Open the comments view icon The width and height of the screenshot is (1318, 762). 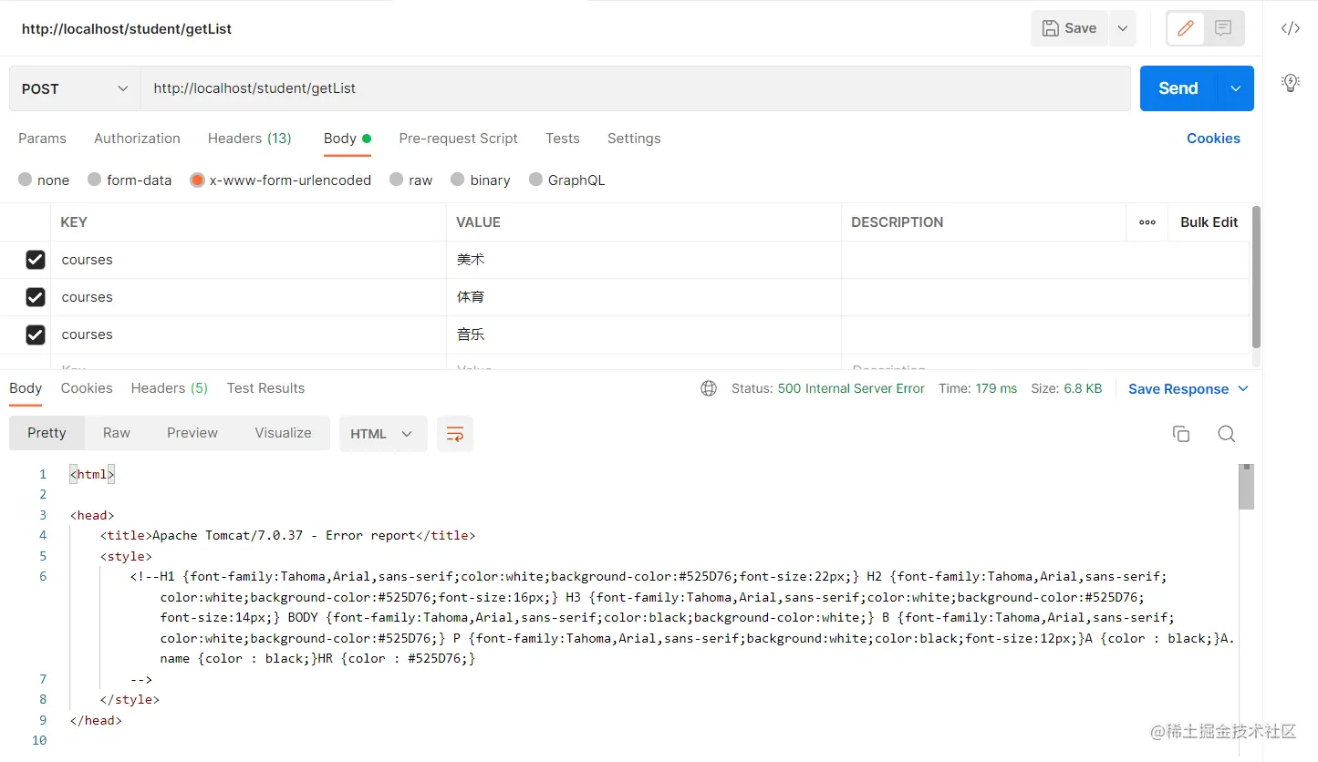click(x=1223, y=28)
